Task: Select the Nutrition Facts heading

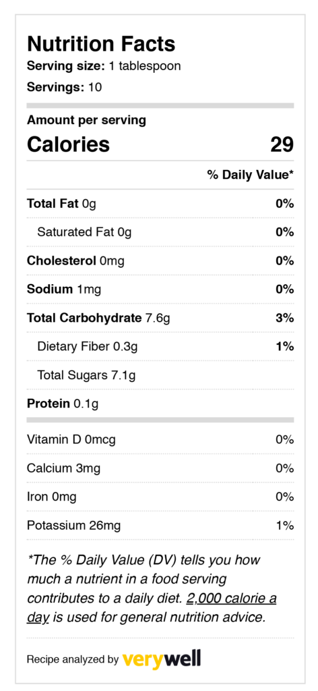Action: point(101,44)
